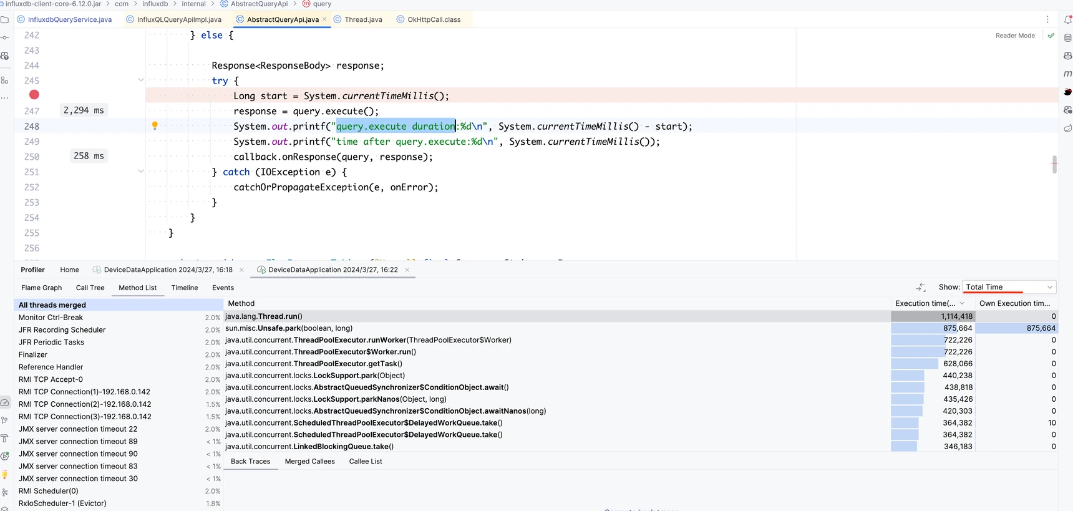Switch to the Call Tree view

click(90, 288)
